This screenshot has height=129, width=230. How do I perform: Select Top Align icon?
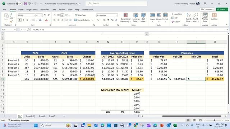pyautogui.click(x=55, y=15)
